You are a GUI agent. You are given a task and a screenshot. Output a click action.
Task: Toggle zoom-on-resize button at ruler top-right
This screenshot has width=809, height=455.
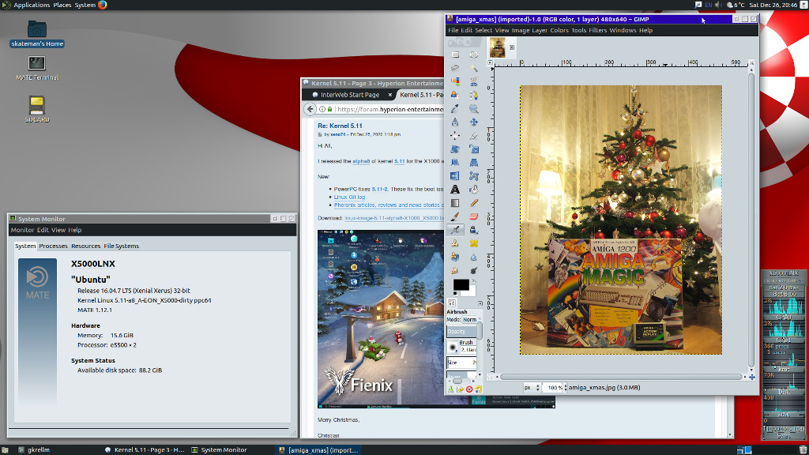click(x=751, y=62)
